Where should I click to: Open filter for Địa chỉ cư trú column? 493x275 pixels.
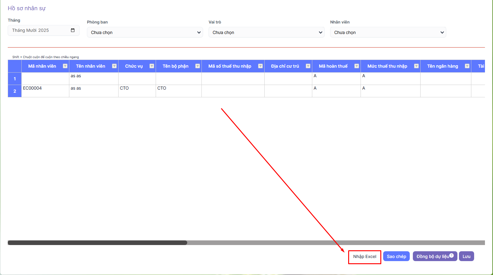[x=308, y=66]
